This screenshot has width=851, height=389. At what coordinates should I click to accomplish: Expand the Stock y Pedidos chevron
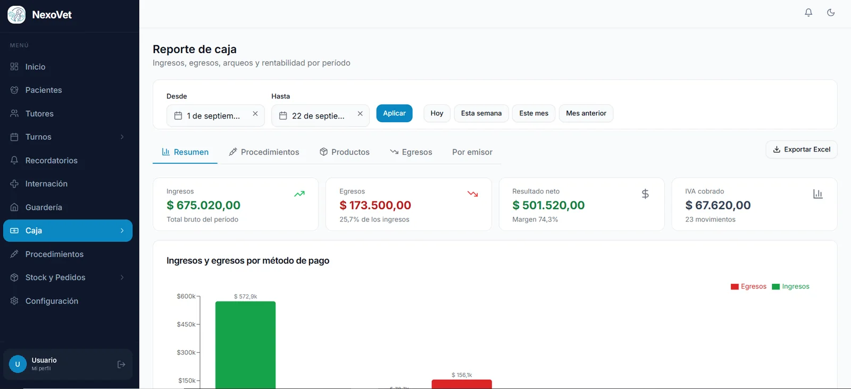click(x=122, y=277)
